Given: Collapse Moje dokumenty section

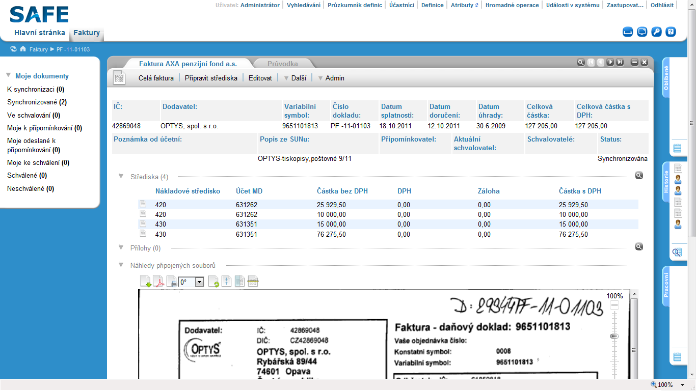Looking at the screenshot, I should coord(9,75).
